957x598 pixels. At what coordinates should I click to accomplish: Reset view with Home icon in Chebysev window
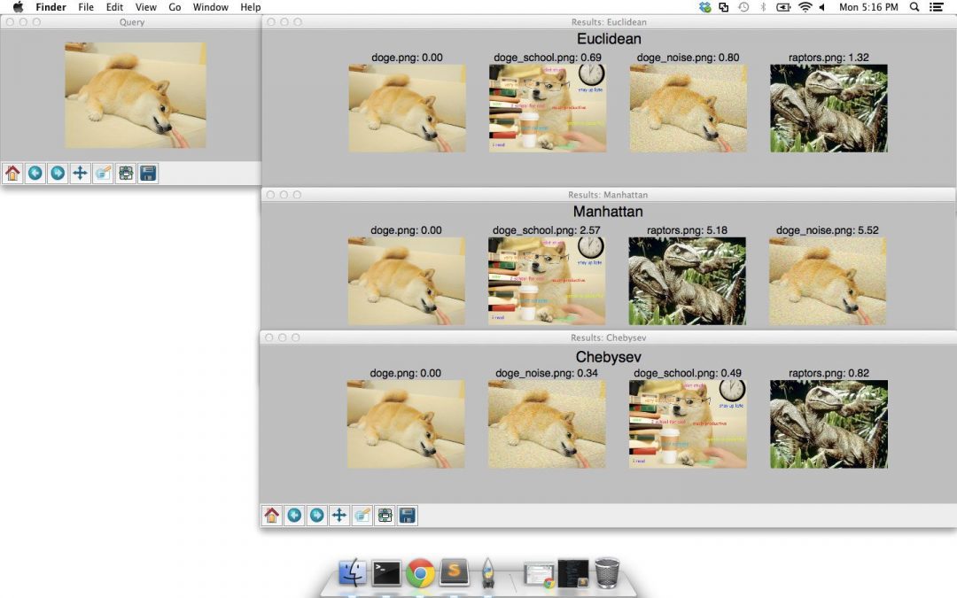(x=272, y=516)
